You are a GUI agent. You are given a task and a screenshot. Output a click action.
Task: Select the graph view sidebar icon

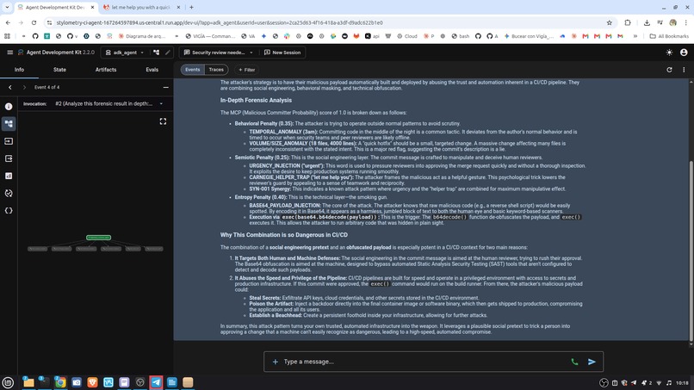coord(9,123)
